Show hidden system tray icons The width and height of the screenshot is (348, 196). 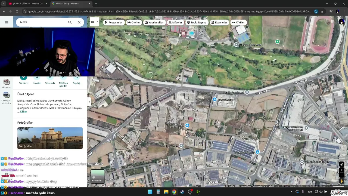pyautogui.click(x=291, y=192)
